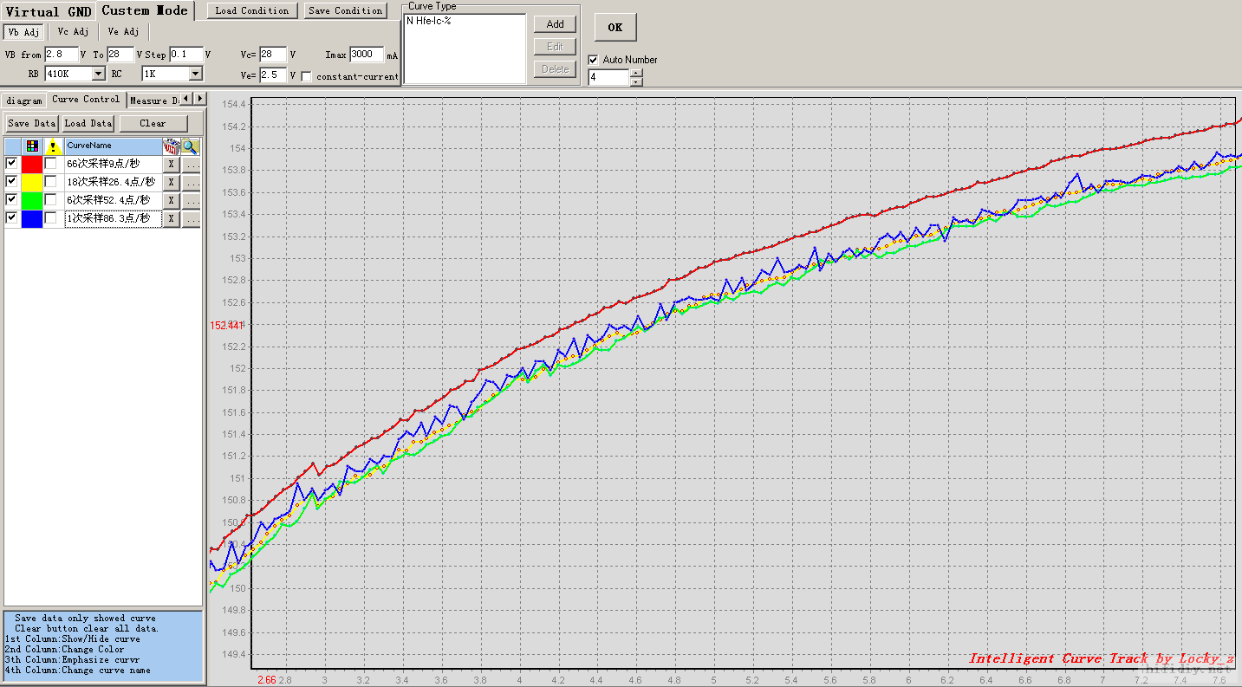Switch to the Virtual GND tab
1242x687 pixels.
(x=47, y=11)
